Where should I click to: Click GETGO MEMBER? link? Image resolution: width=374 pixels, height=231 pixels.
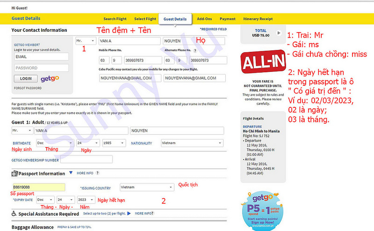coord(27,45)
